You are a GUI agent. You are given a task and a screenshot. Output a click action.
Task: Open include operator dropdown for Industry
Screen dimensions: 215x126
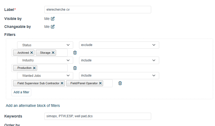click(119, 60)
